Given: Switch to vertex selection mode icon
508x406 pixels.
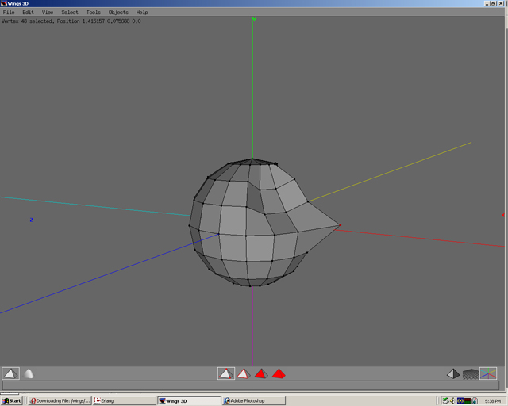Looking at the screenshot, I should click(225, 373).
